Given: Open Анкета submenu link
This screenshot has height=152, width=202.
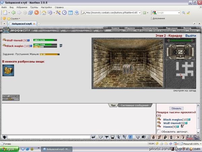Looking at the screenshot, I should click(192, 31).
